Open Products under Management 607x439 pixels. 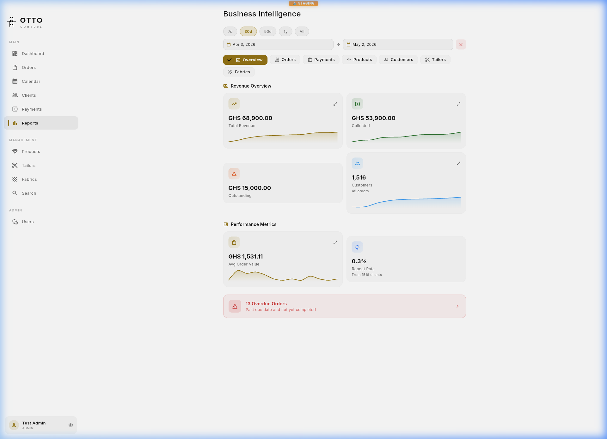tap(41, 151)
